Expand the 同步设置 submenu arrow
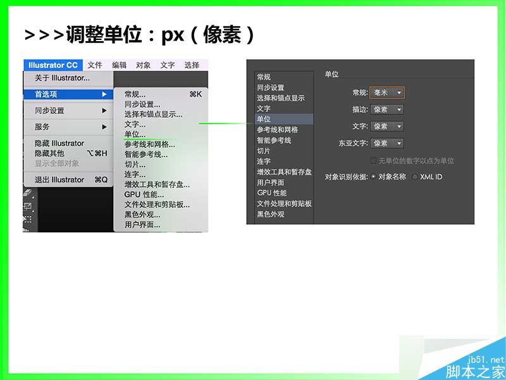 104,110
